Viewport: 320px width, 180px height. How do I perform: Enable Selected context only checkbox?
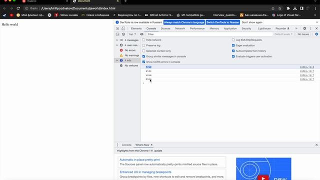143,51
